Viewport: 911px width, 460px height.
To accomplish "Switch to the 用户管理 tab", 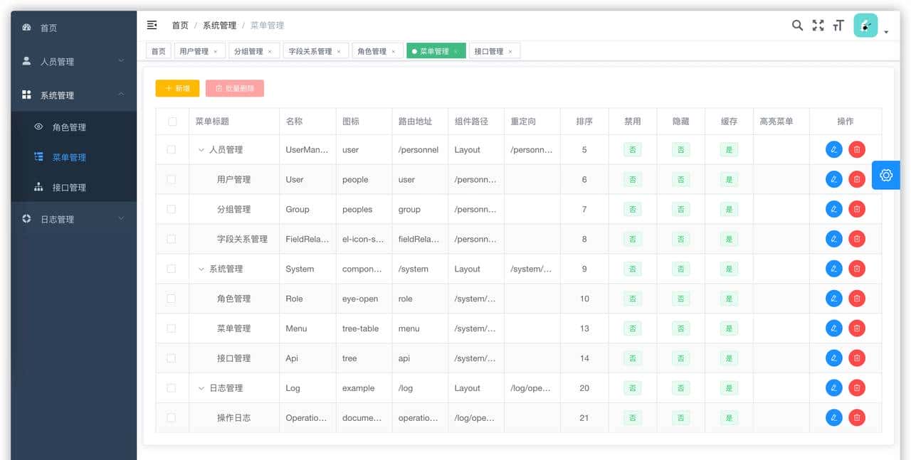I will click(195, 50).
